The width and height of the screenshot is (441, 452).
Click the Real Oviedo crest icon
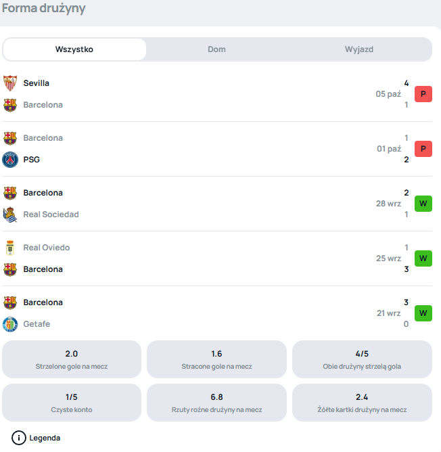pos(10,248)
